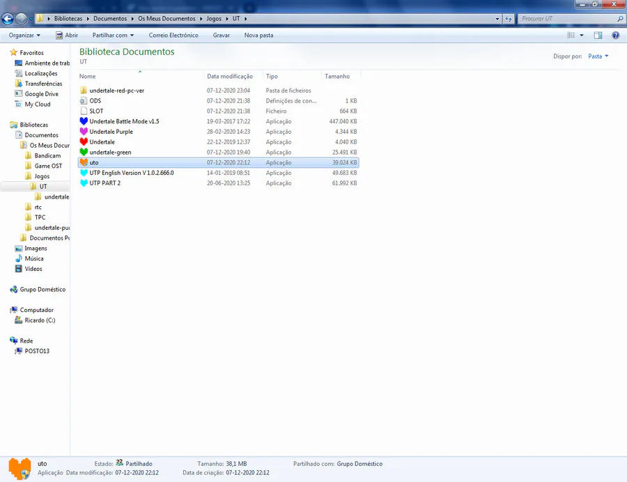Click the blue heart Undertale Battle Mode icon
This screenshot has height=482, width=627.
click(84, 121)
